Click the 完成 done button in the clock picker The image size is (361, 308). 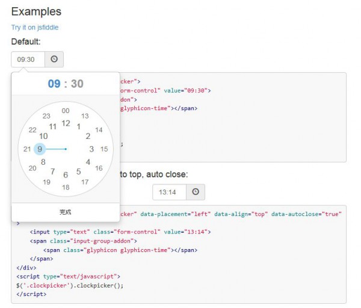tap(66, 212)
